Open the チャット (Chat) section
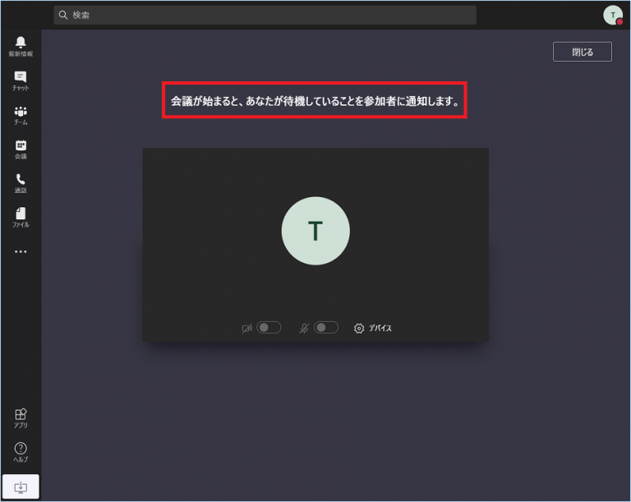The height and width of the screenshot is (502, 631). tap(21, 81)
